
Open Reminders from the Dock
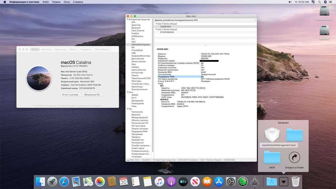(x=135, y=181)
